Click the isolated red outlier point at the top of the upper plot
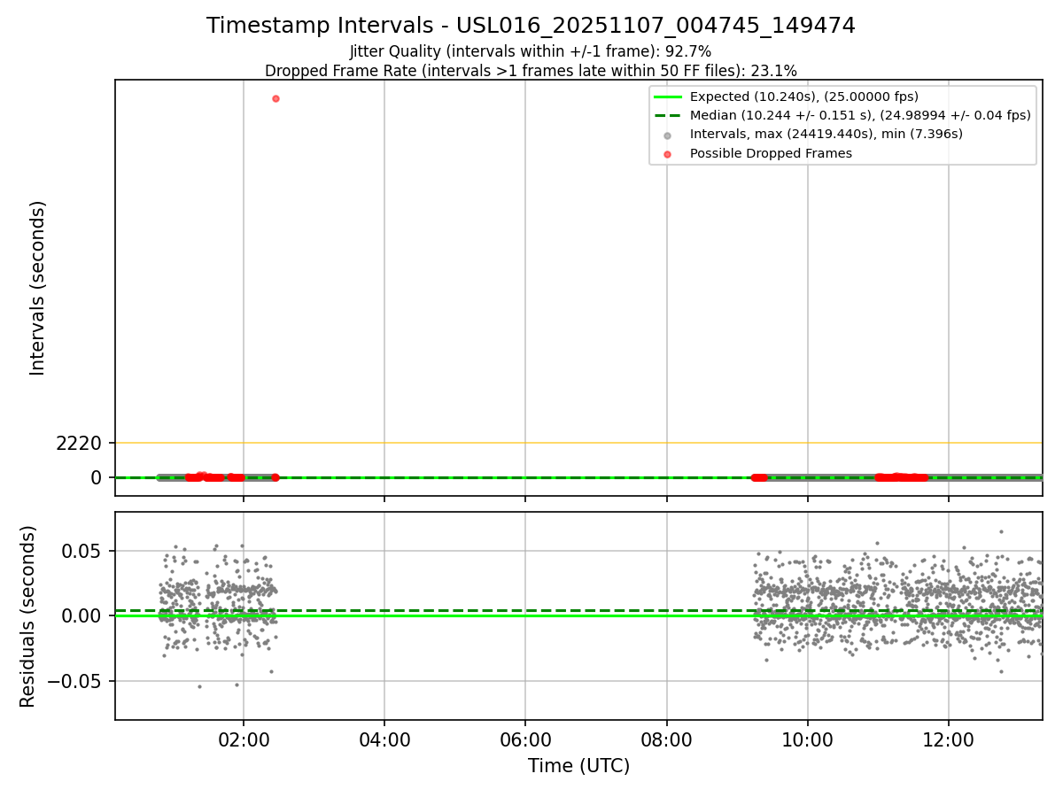1063x797 pixels. pyautogui.click(x=275, y=98)
